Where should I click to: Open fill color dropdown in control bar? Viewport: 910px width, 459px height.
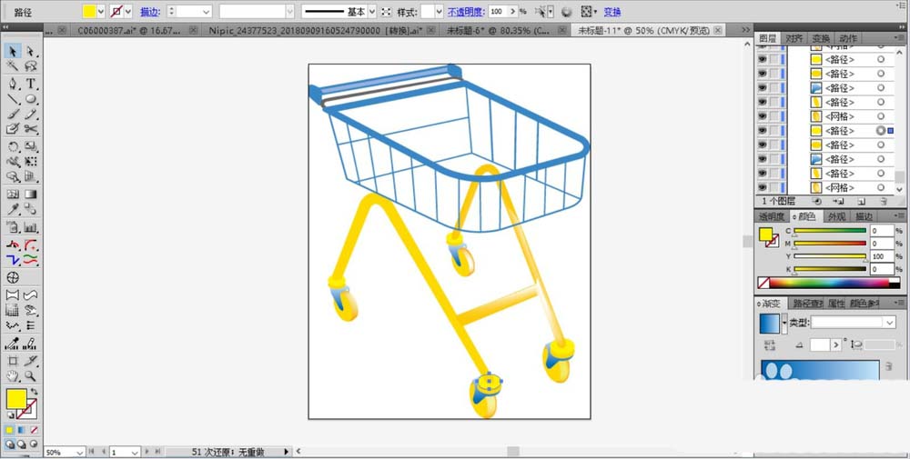pos(102,12)
